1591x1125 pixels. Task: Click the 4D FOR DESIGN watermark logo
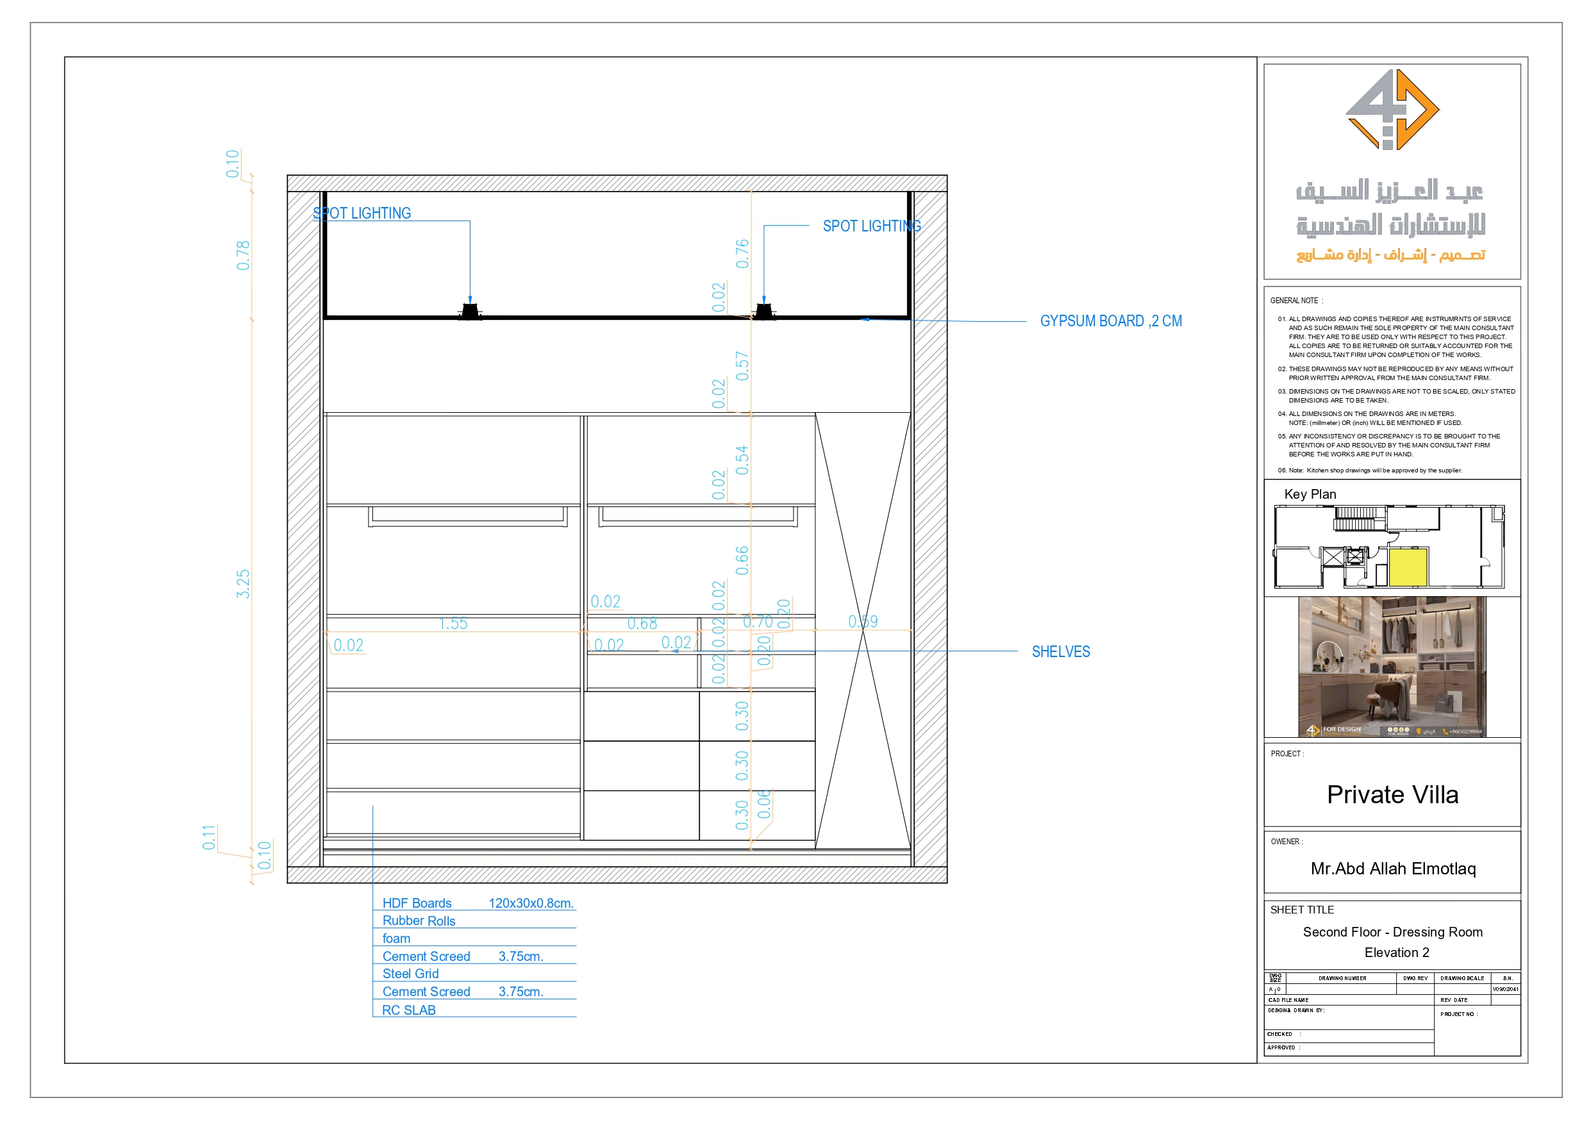pyautogui.click(x=1312, y=731)
